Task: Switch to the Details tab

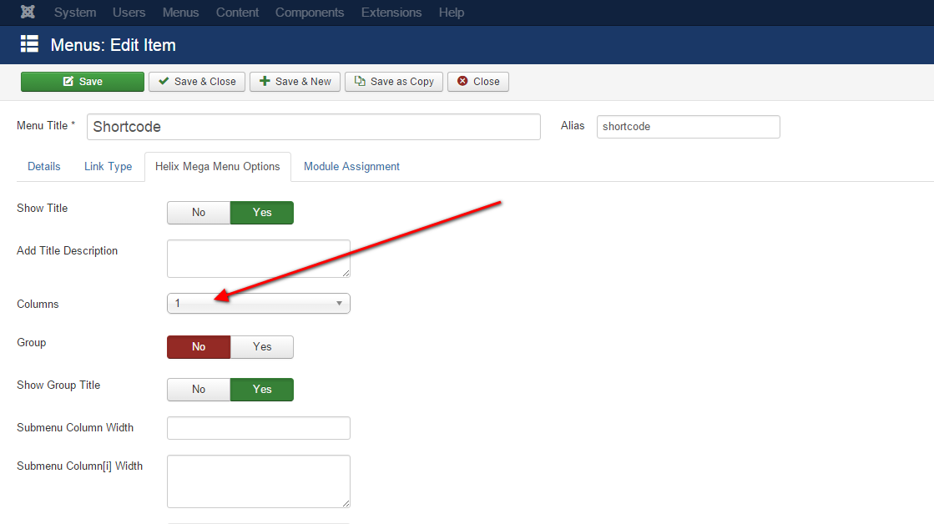Action: (44, 167)
